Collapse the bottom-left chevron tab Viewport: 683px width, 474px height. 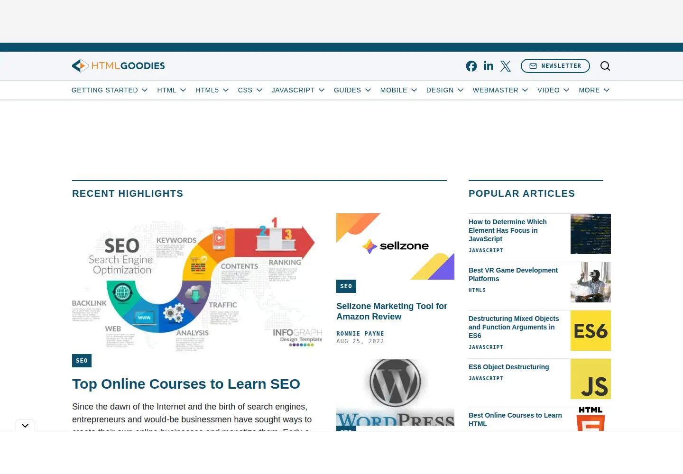(25, 426)
